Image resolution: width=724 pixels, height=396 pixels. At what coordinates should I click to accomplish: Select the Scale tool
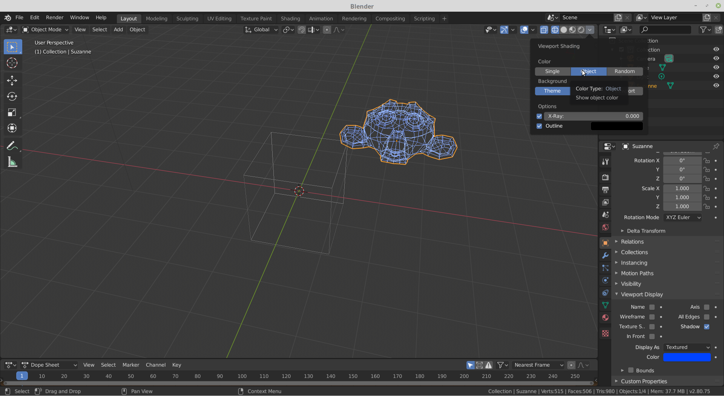tap(12, 112)
